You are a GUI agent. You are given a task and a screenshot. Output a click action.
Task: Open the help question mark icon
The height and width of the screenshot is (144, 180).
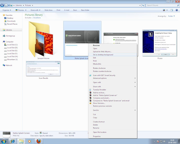(176, 10)
